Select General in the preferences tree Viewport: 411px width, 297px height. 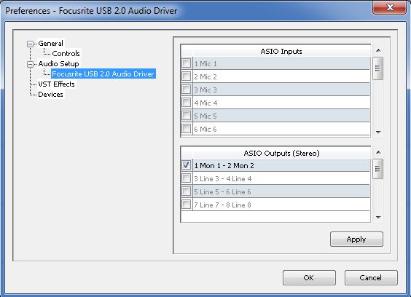[x=50, y=43]
